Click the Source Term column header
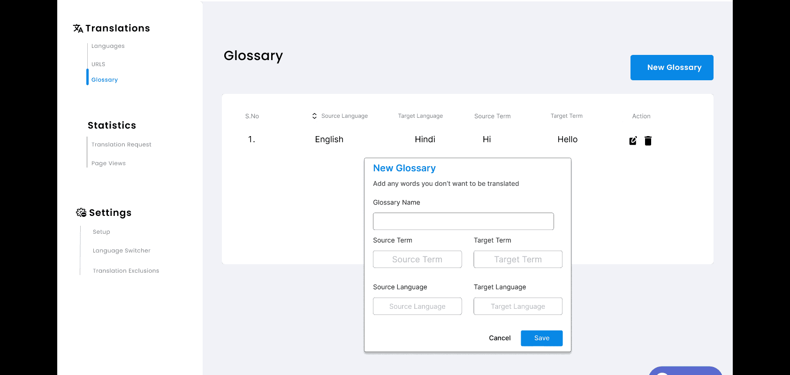 click(492, 116)
